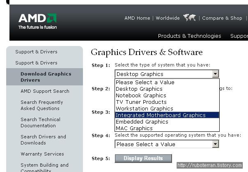Click 'The future is fusion' tagline

[37, 27]
